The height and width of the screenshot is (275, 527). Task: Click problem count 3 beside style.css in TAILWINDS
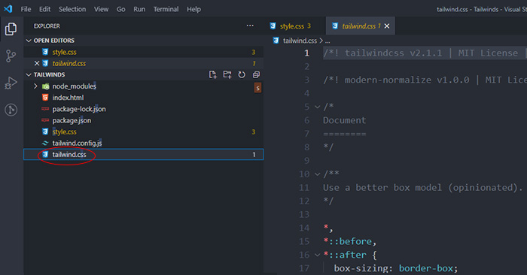click(254, 131)
